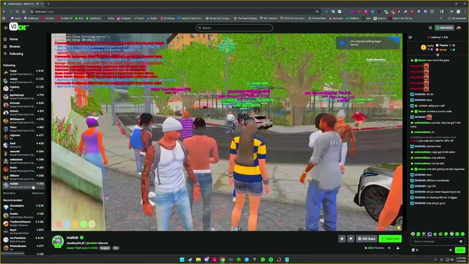Open Chrome from the taskbar
The height and width of the screenshot is (264, 469).
click(222, 260)
